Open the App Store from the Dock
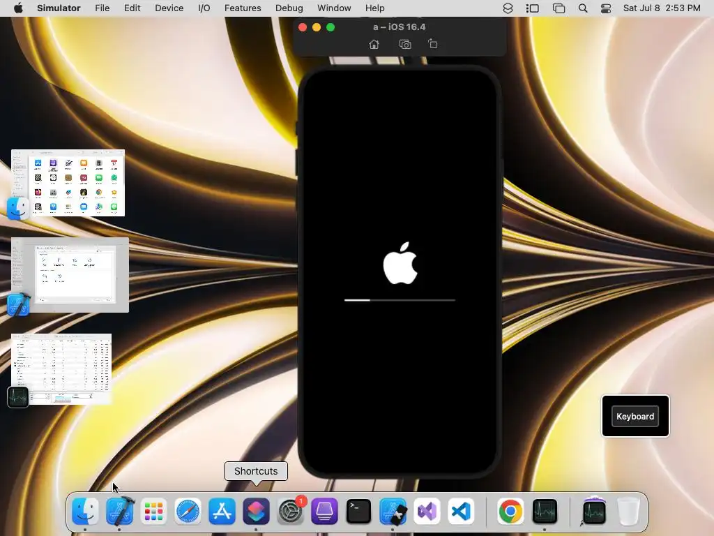714x536 pixels. (222, 511)
